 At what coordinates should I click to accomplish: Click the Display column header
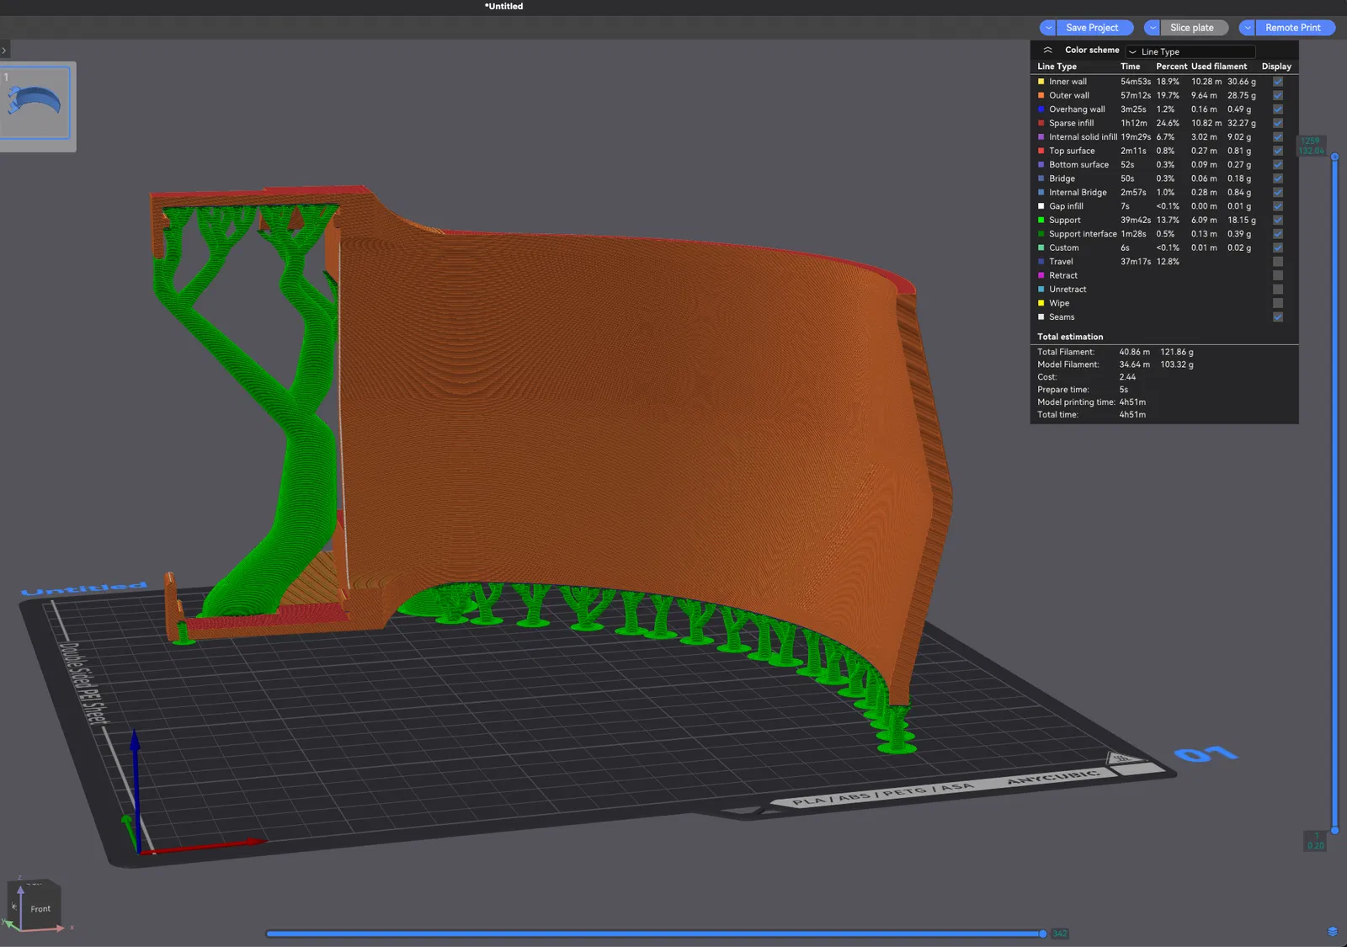1275,67
